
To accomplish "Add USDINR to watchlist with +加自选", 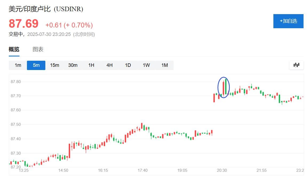I will [288, 21].
